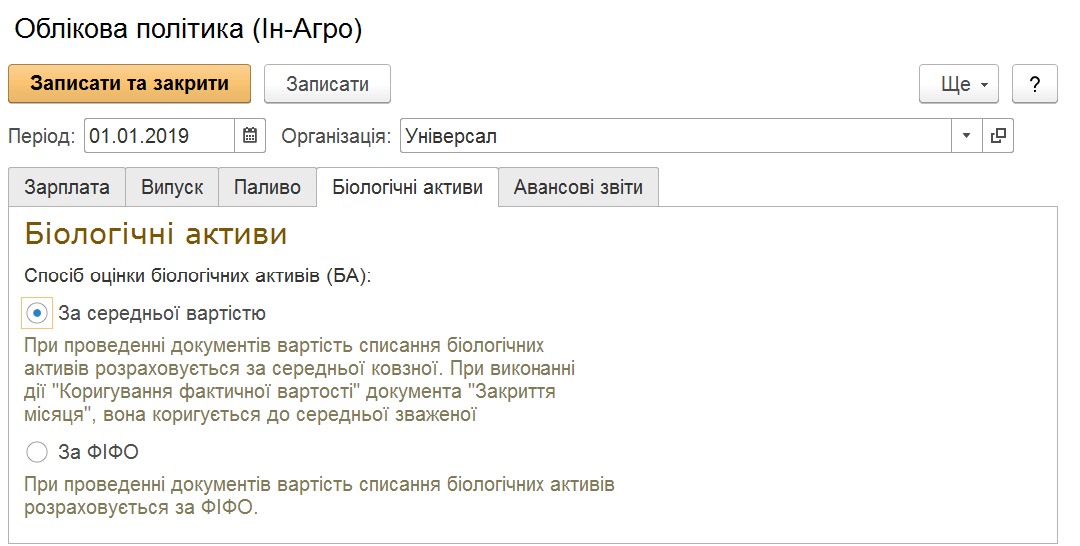1080x546 pixels.
Task: Select the За середньої вартістю radio button
Action: (x=37, y=314)
